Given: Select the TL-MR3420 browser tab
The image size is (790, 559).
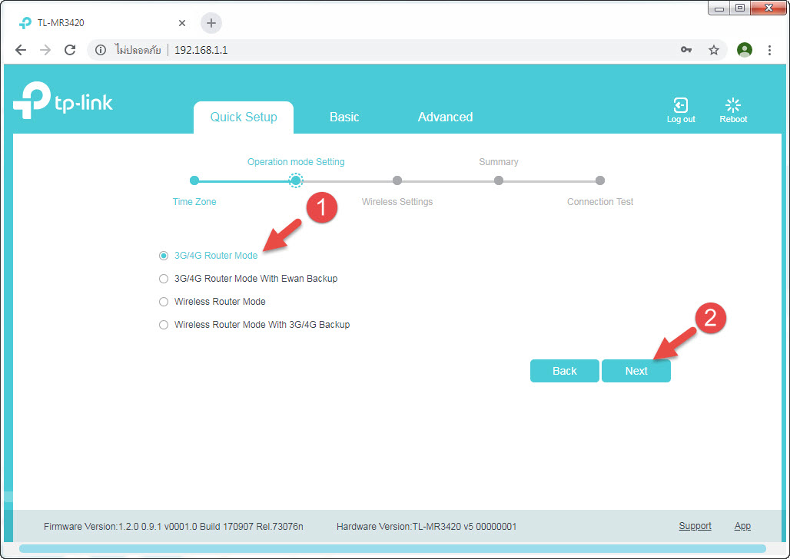Looking at the screenshot, I should (x=103, y=23).
